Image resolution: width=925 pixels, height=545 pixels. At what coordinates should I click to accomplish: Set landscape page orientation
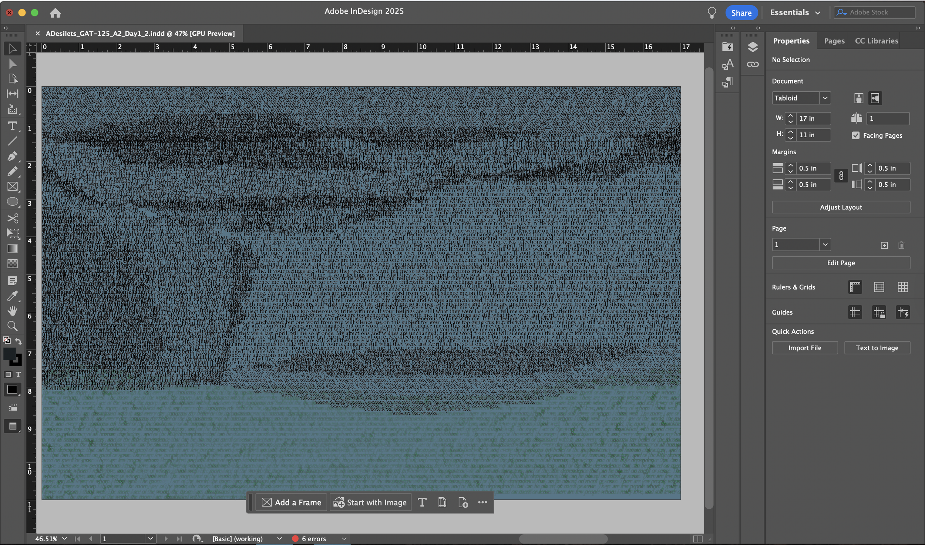click(x=875, y=98)
